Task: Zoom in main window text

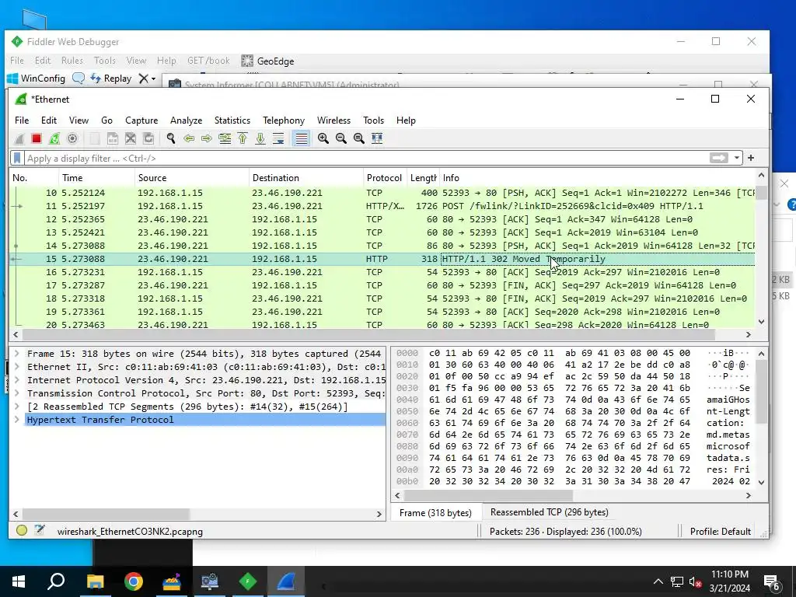Action: point(323,138)
